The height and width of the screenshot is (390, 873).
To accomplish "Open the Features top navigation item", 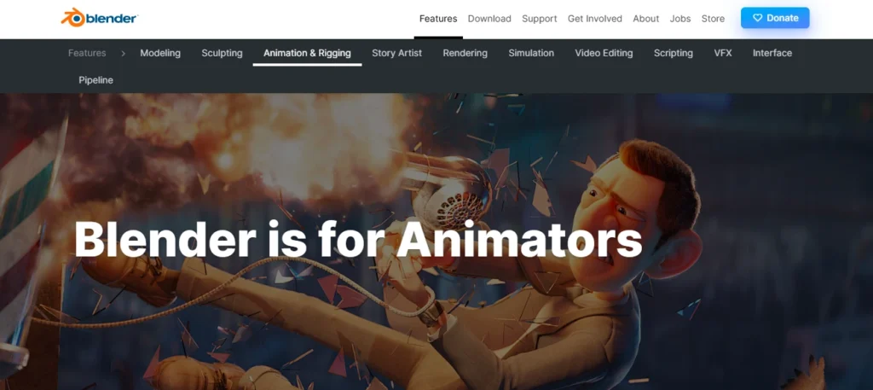I will click(x=438, y=19).
